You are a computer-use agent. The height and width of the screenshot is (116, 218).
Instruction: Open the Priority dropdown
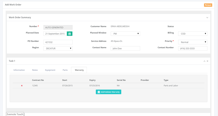(x=193, y=42)
